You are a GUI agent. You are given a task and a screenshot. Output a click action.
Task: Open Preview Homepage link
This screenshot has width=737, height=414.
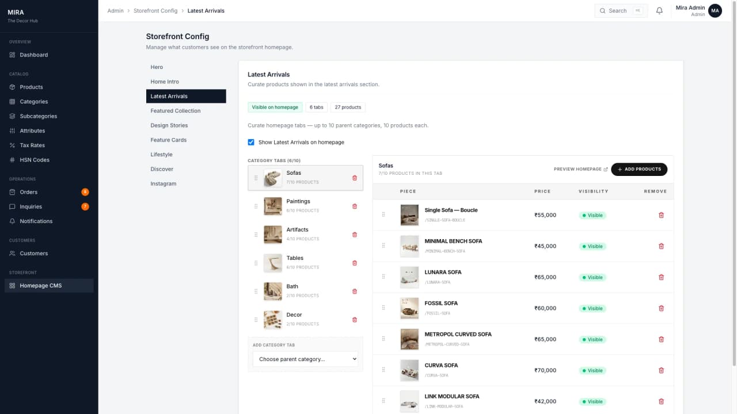[x=580, y=169]
